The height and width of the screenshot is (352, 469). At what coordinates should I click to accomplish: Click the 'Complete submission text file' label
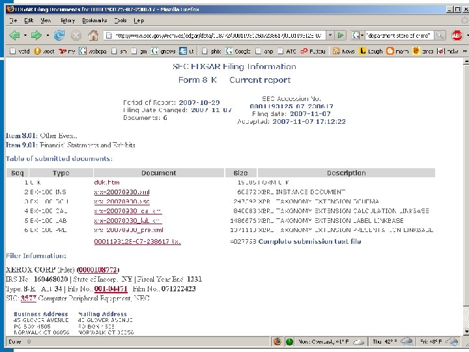coord(309,242)
